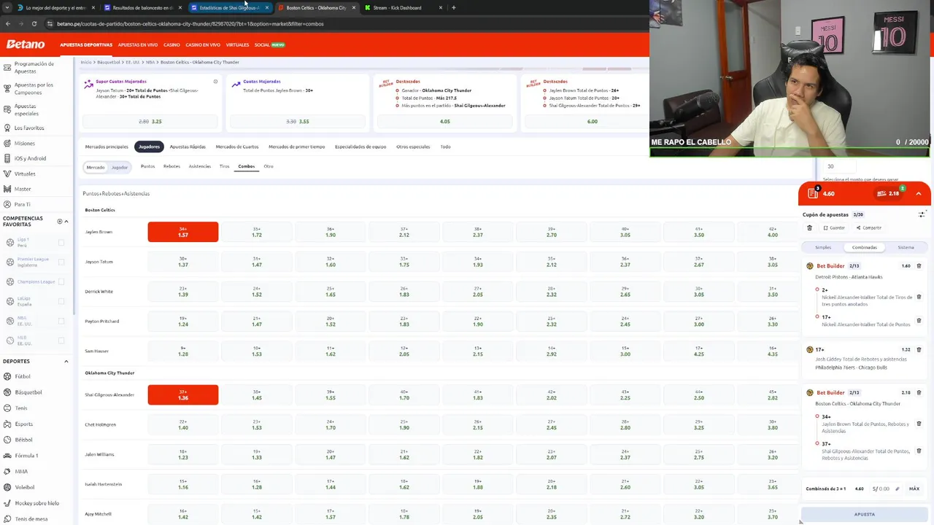The image size is (934, 525).
Task: Open the Virtuales sidebar icon
Action: pos(7,174)
